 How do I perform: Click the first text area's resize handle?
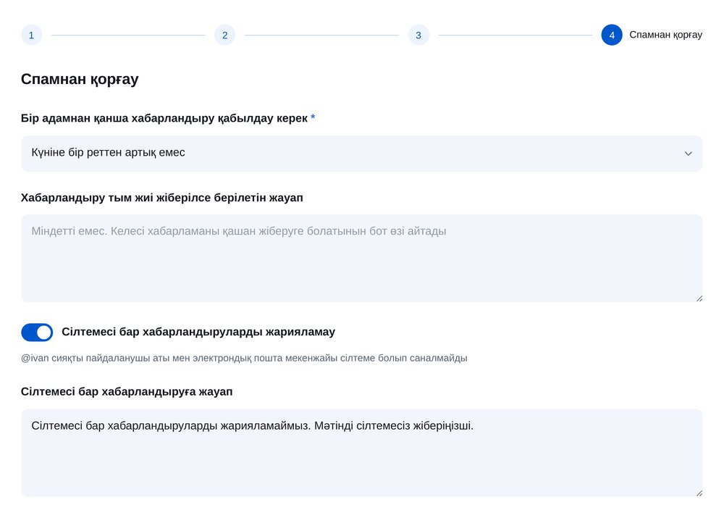699,298
